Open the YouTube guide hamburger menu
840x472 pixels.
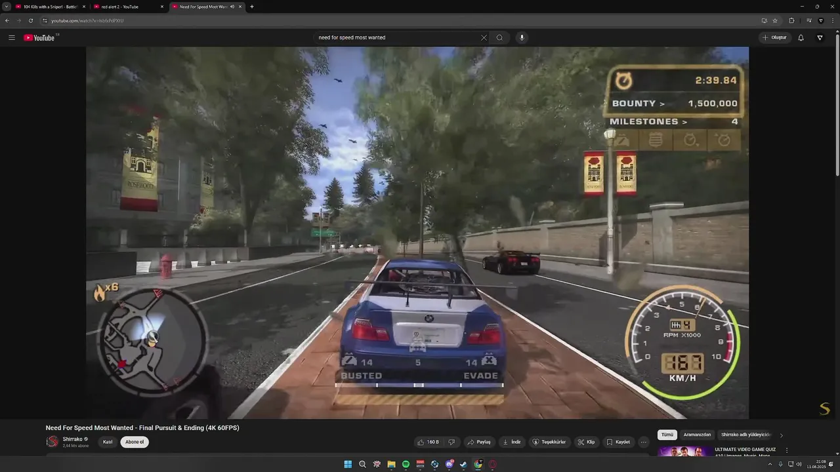tap(11, 37)
